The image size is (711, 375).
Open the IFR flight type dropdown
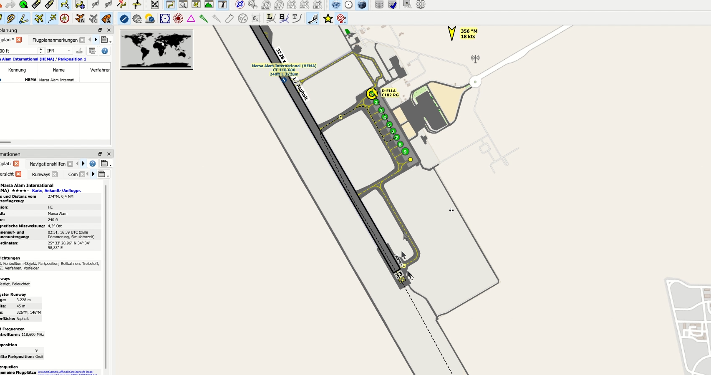pos(59,51)
